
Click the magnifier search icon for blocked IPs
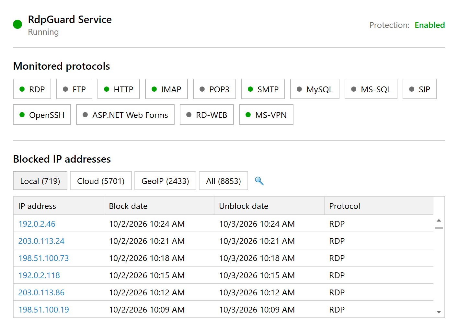click(259, 181)
